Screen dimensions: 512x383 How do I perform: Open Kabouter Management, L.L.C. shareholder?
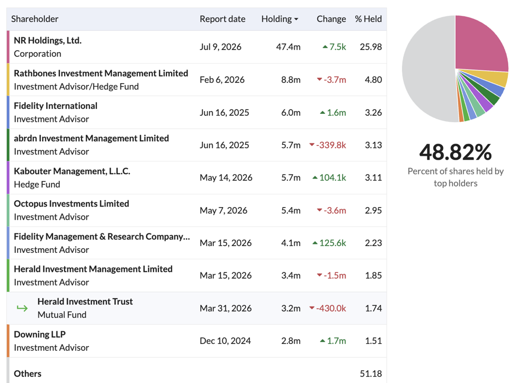click(x=72, y=171)
